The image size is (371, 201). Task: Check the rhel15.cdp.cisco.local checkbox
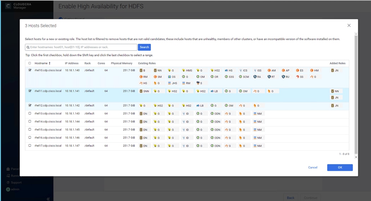click(30, 129)
